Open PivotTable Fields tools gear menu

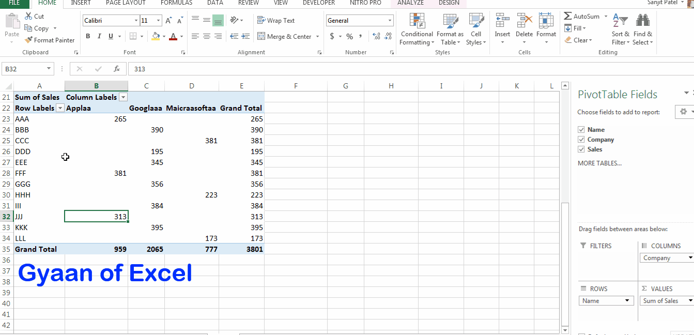[x=685, y=112]
